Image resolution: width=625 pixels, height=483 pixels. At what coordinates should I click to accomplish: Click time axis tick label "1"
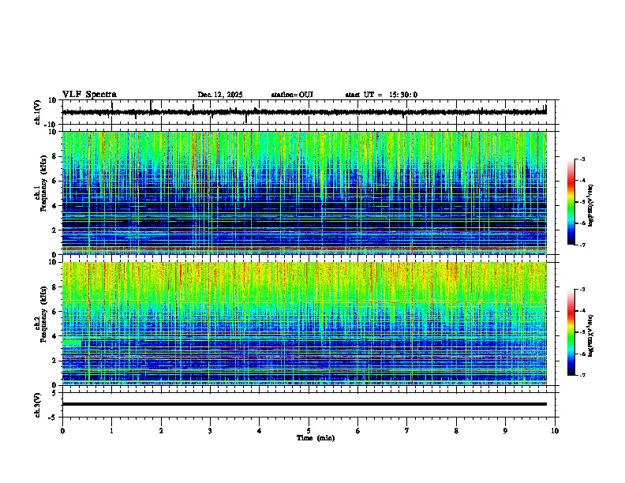point(111,431)
